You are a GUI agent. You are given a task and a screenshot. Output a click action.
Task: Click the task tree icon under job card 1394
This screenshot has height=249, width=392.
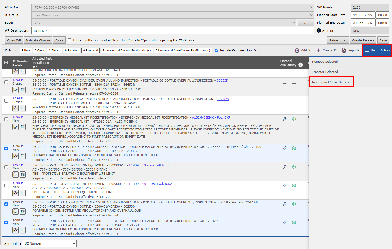23,108
